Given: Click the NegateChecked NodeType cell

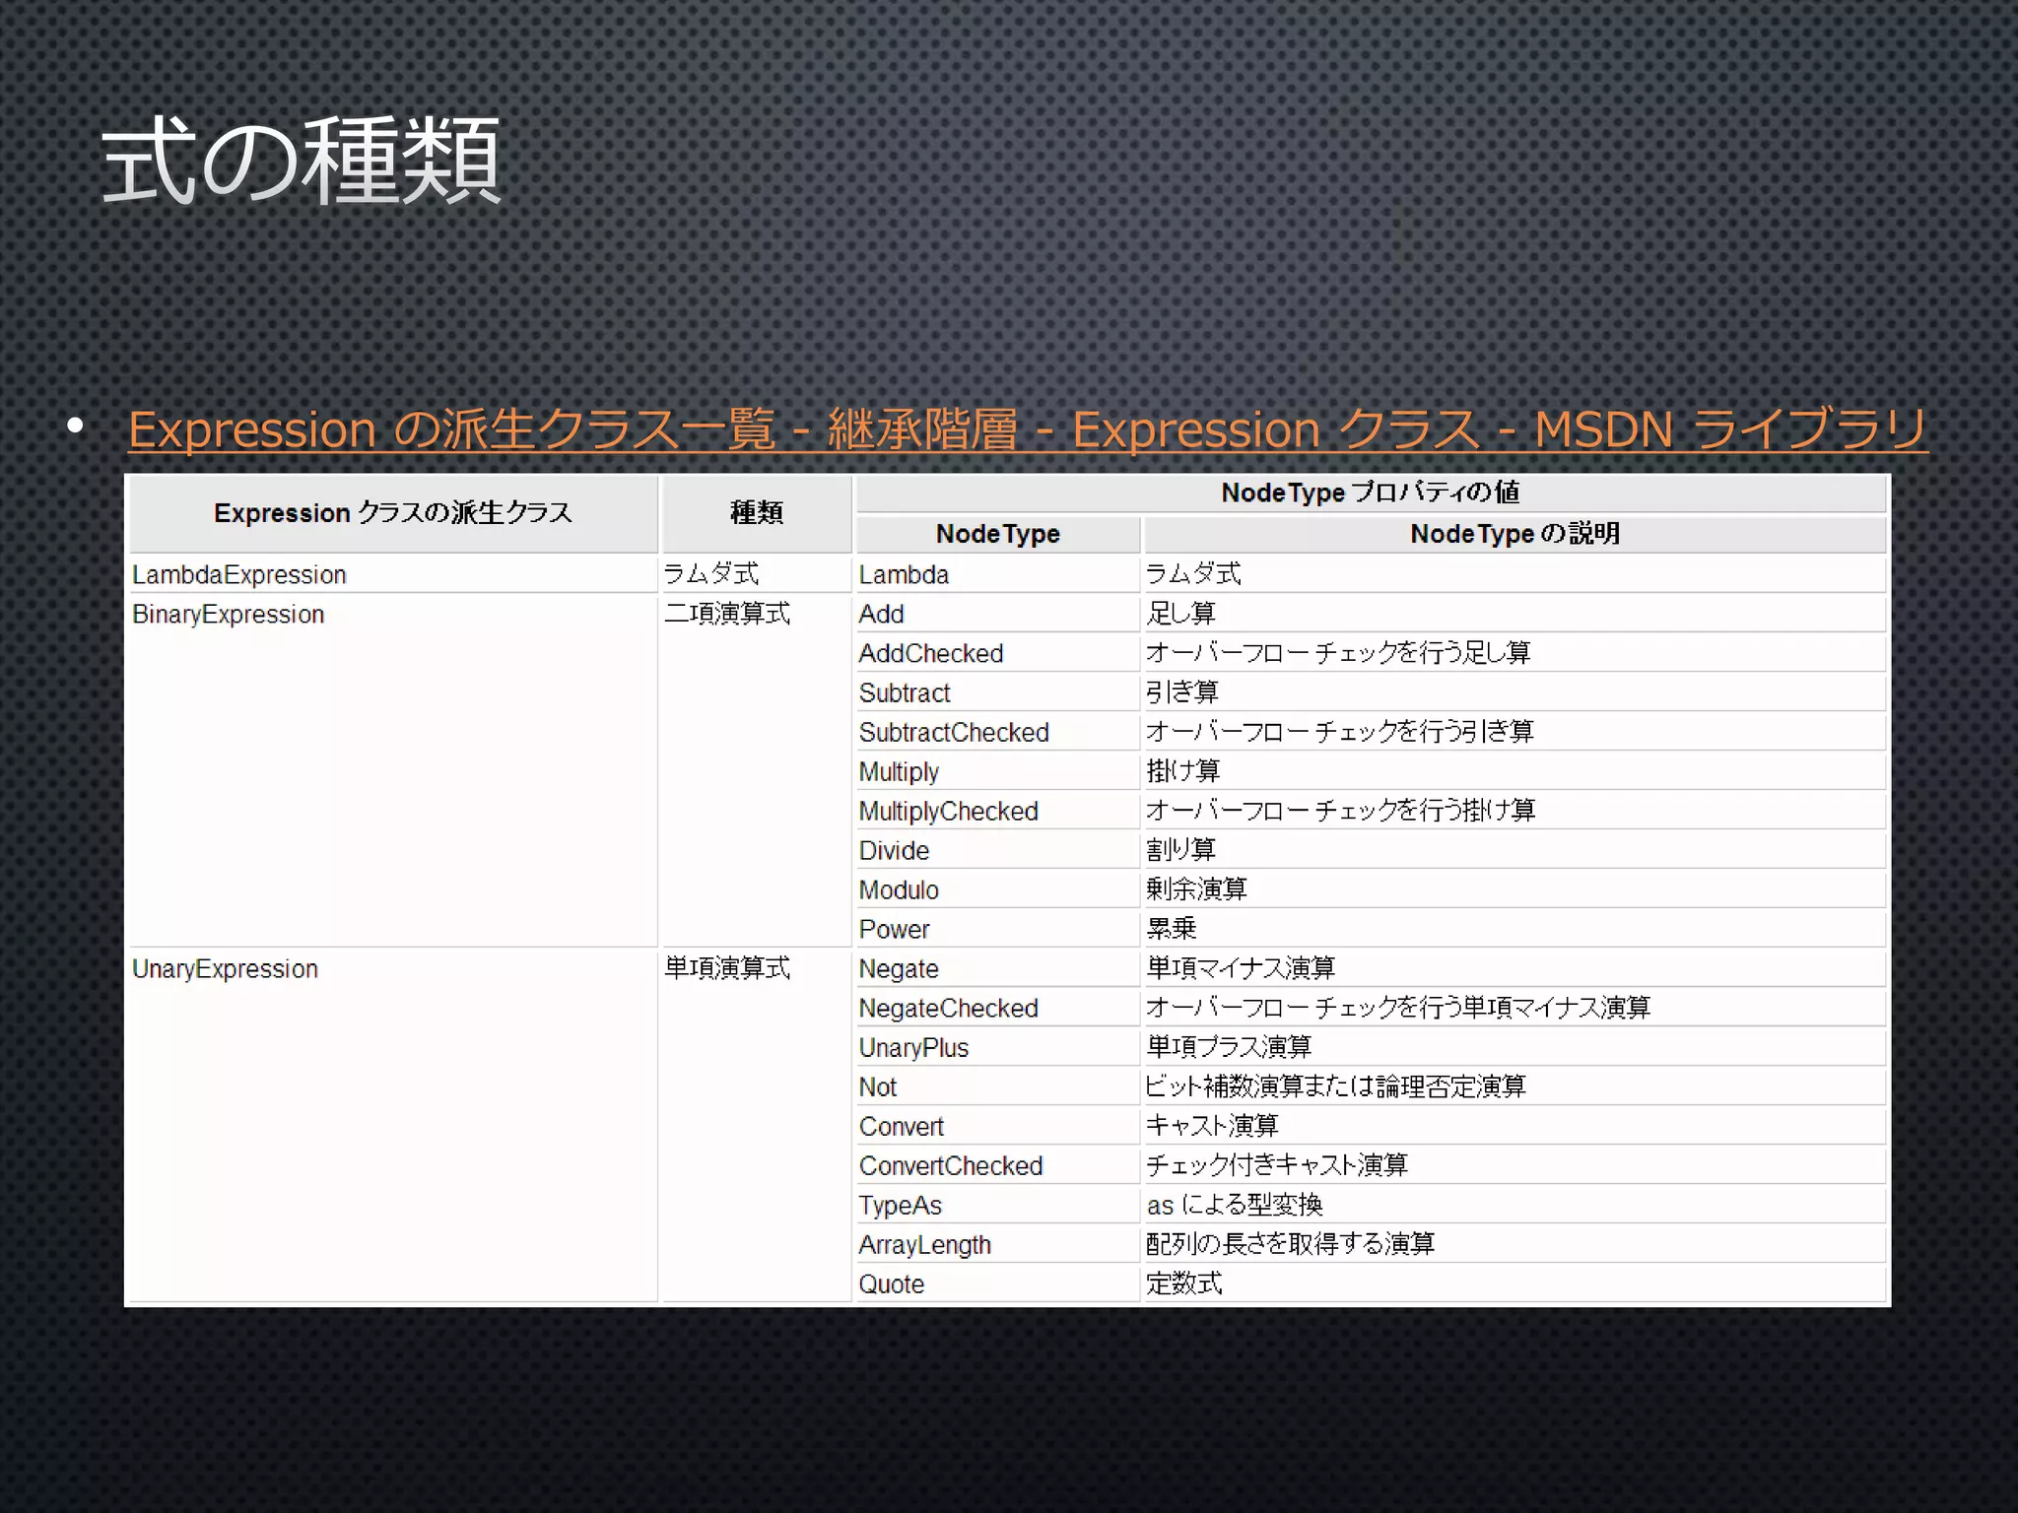Looking at the screenshot, I should (x=998, y=1008).
